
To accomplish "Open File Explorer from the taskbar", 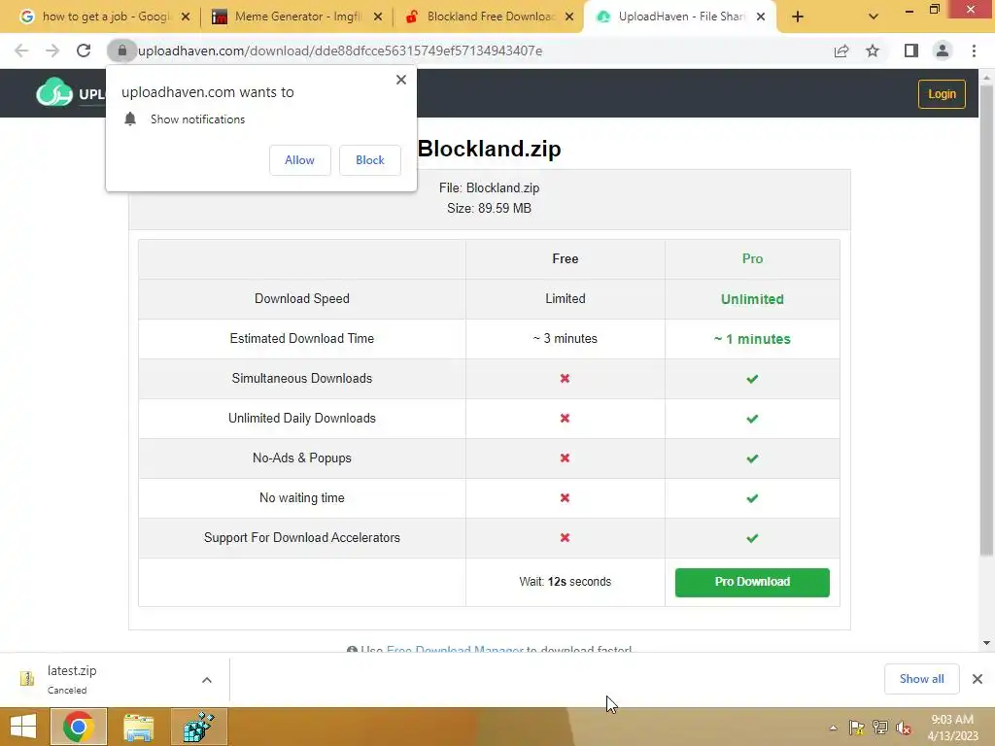I will (138, 727).
